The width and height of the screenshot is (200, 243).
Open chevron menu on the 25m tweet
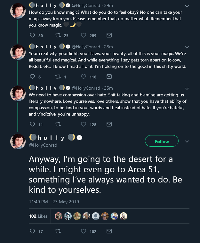187,89
